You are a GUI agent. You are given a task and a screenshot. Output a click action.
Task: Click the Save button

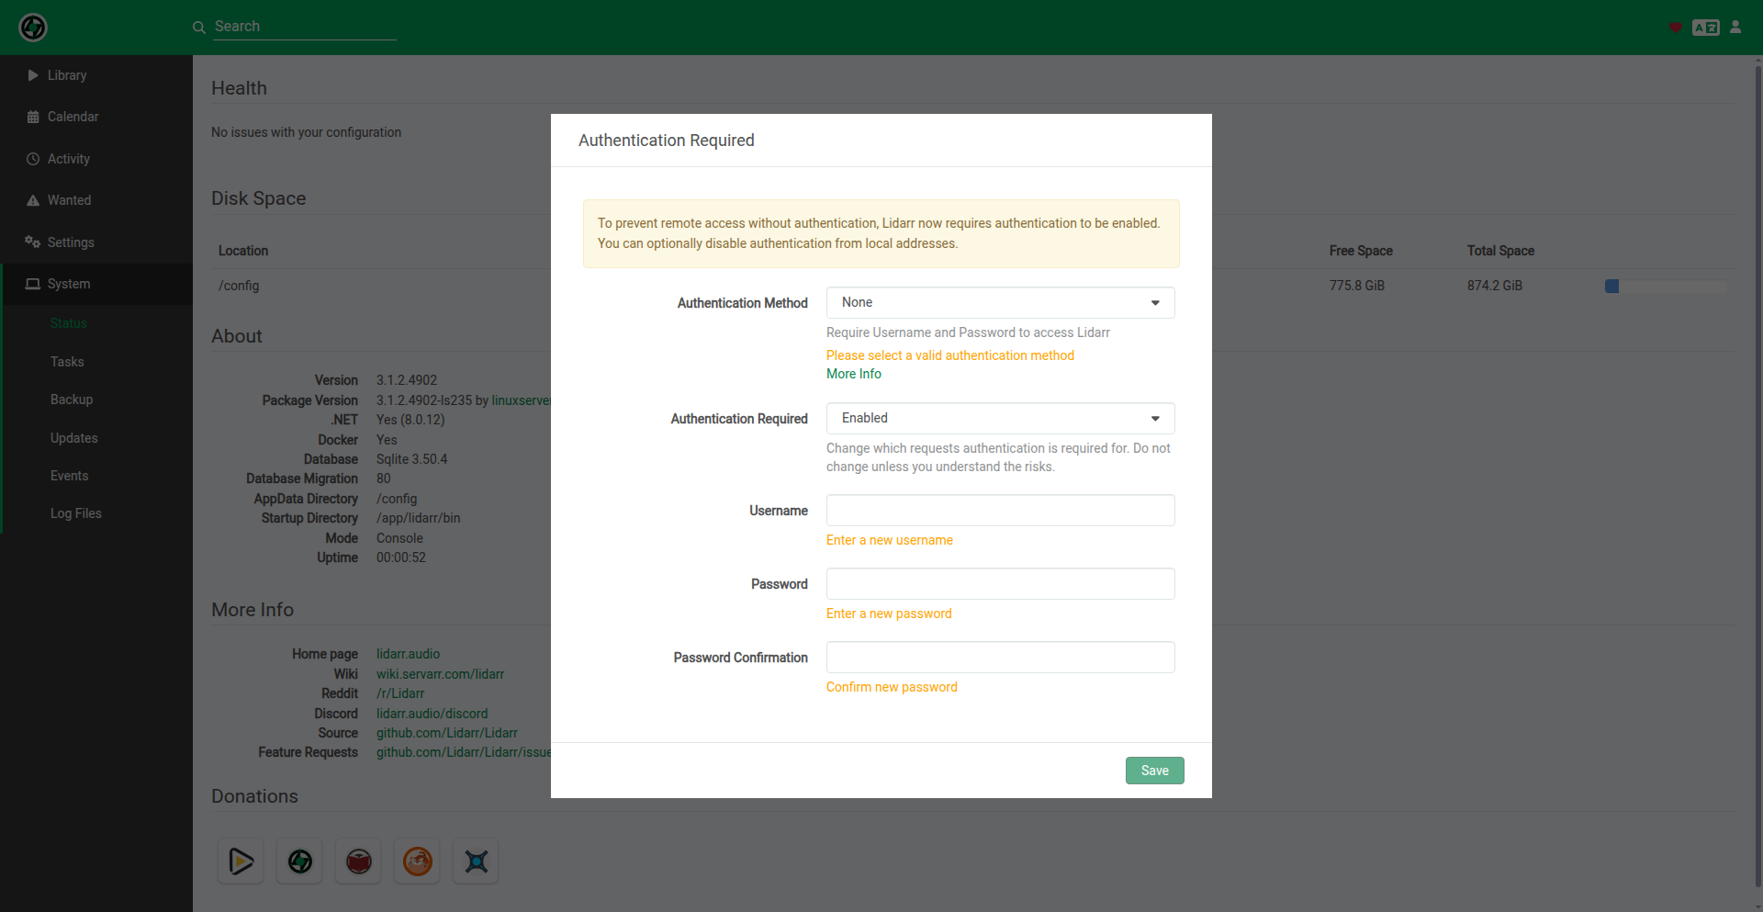pos(1154,771)
